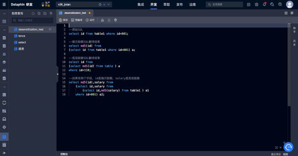Click the refresh icon in query panel
Viewport: 298px width, 156px height.
tap(33, 13)
